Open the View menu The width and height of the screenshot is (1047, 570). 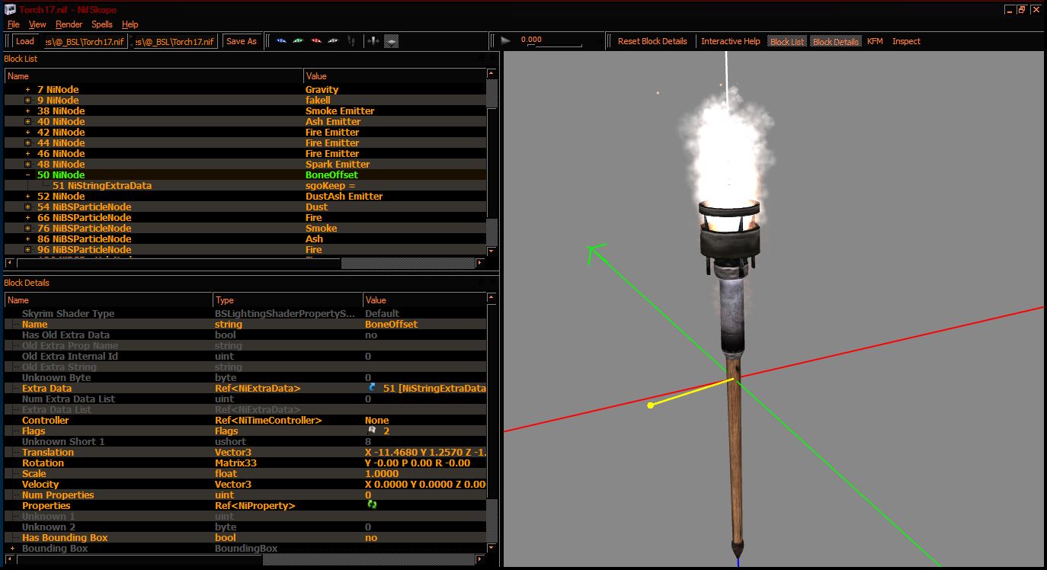[x=37, y=24]
